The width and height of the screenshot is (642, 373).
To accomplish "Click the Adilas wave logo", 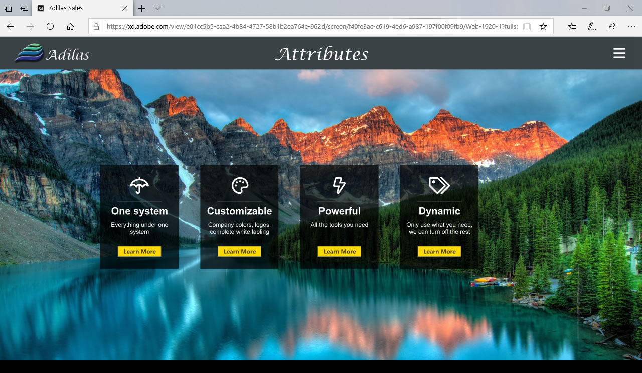I will (29, 53).
